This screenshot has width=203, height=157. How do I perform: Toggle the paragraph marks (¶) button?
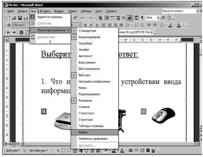point(142,18)
